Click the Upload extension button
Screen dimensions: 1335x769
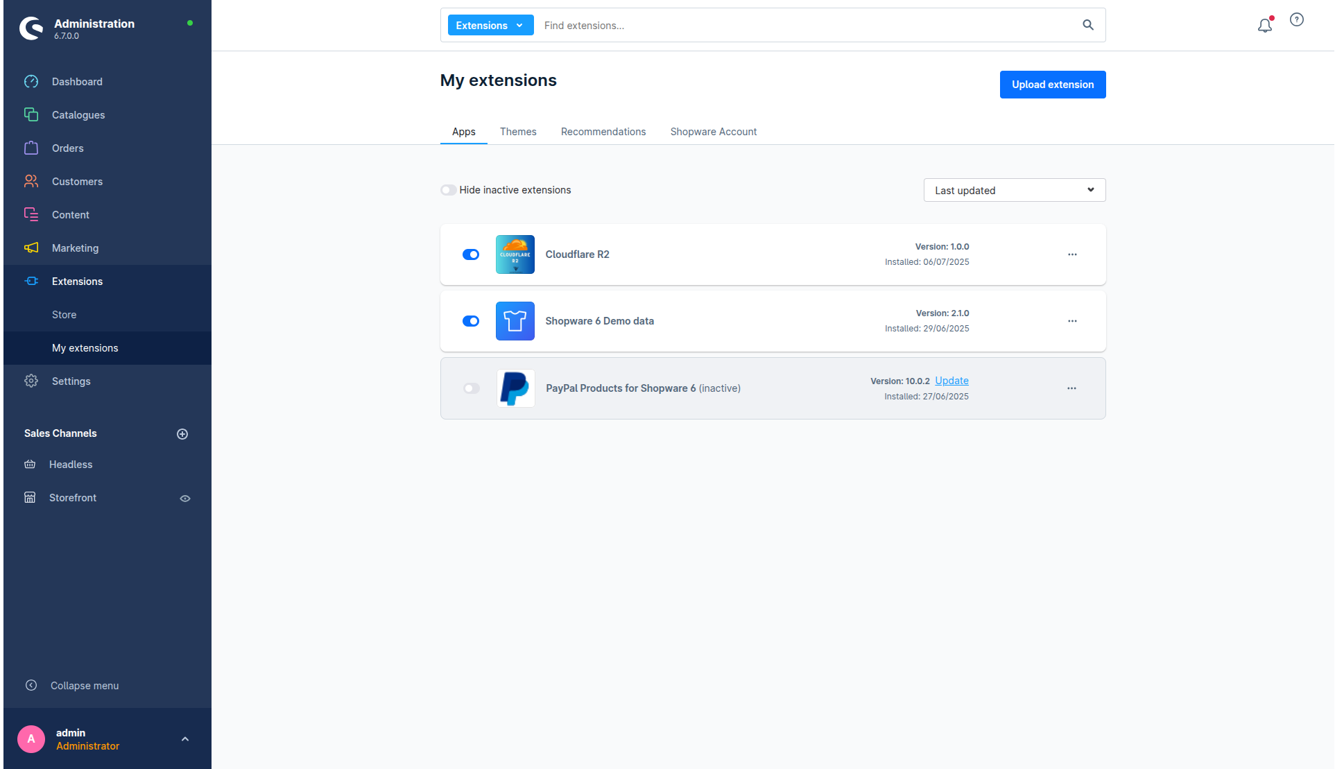[x=1053, y=85]
